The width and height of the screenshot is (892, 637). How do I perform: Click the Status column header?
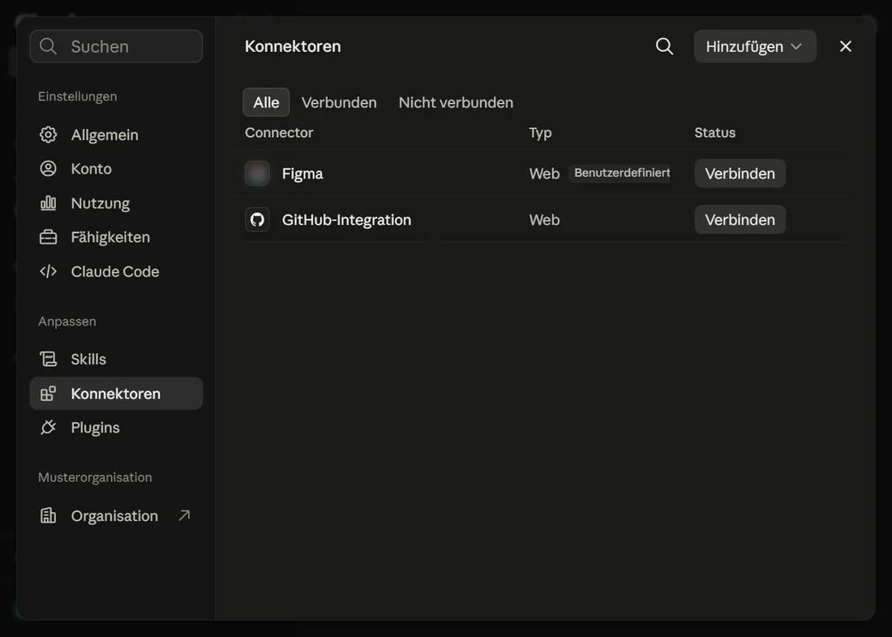pos(714,132)
